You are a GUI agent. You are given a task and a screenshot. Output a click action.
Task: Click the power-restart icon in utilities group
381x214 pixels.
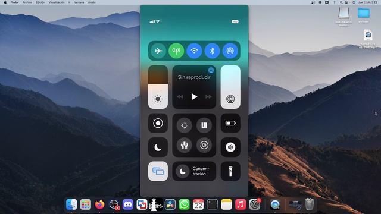pos(204,145)
